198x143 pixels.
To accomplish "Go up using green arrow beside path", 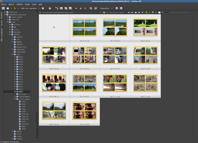I will (x=40, y=12).
